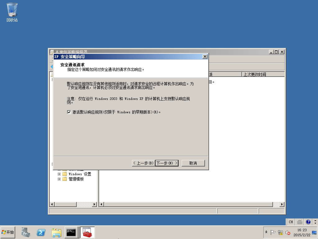This screenshot has width=318, height=239.
Task: Open the Action Center flag icon
Action: (273, 232)
